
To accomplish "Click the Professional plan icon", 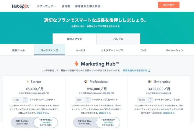I will [x=86, y=81].
